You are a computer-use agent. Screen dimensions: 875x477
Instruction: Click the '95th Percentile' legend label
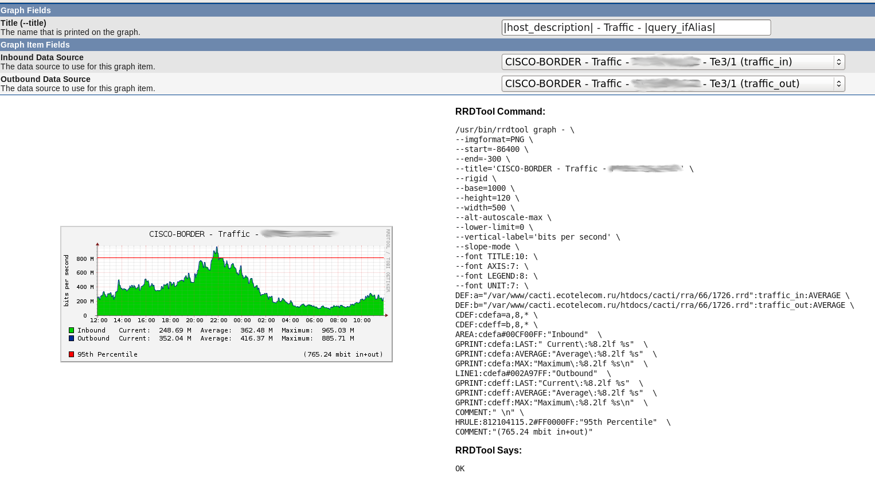108,354
